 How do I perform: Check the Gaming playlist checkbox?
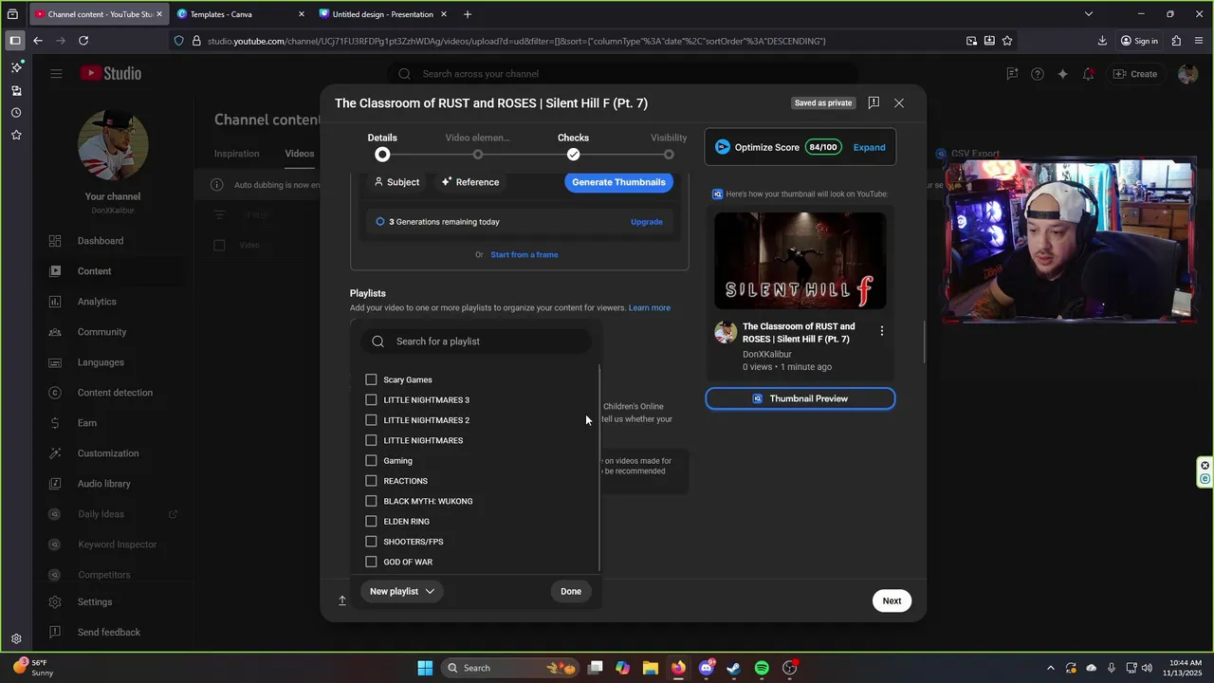(371, 460)
